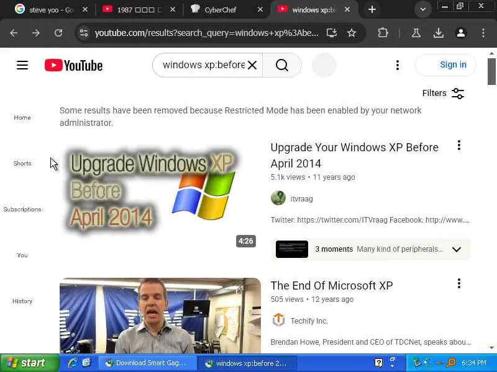Reload the current page

pyautogui.click(x=58, y=33)
